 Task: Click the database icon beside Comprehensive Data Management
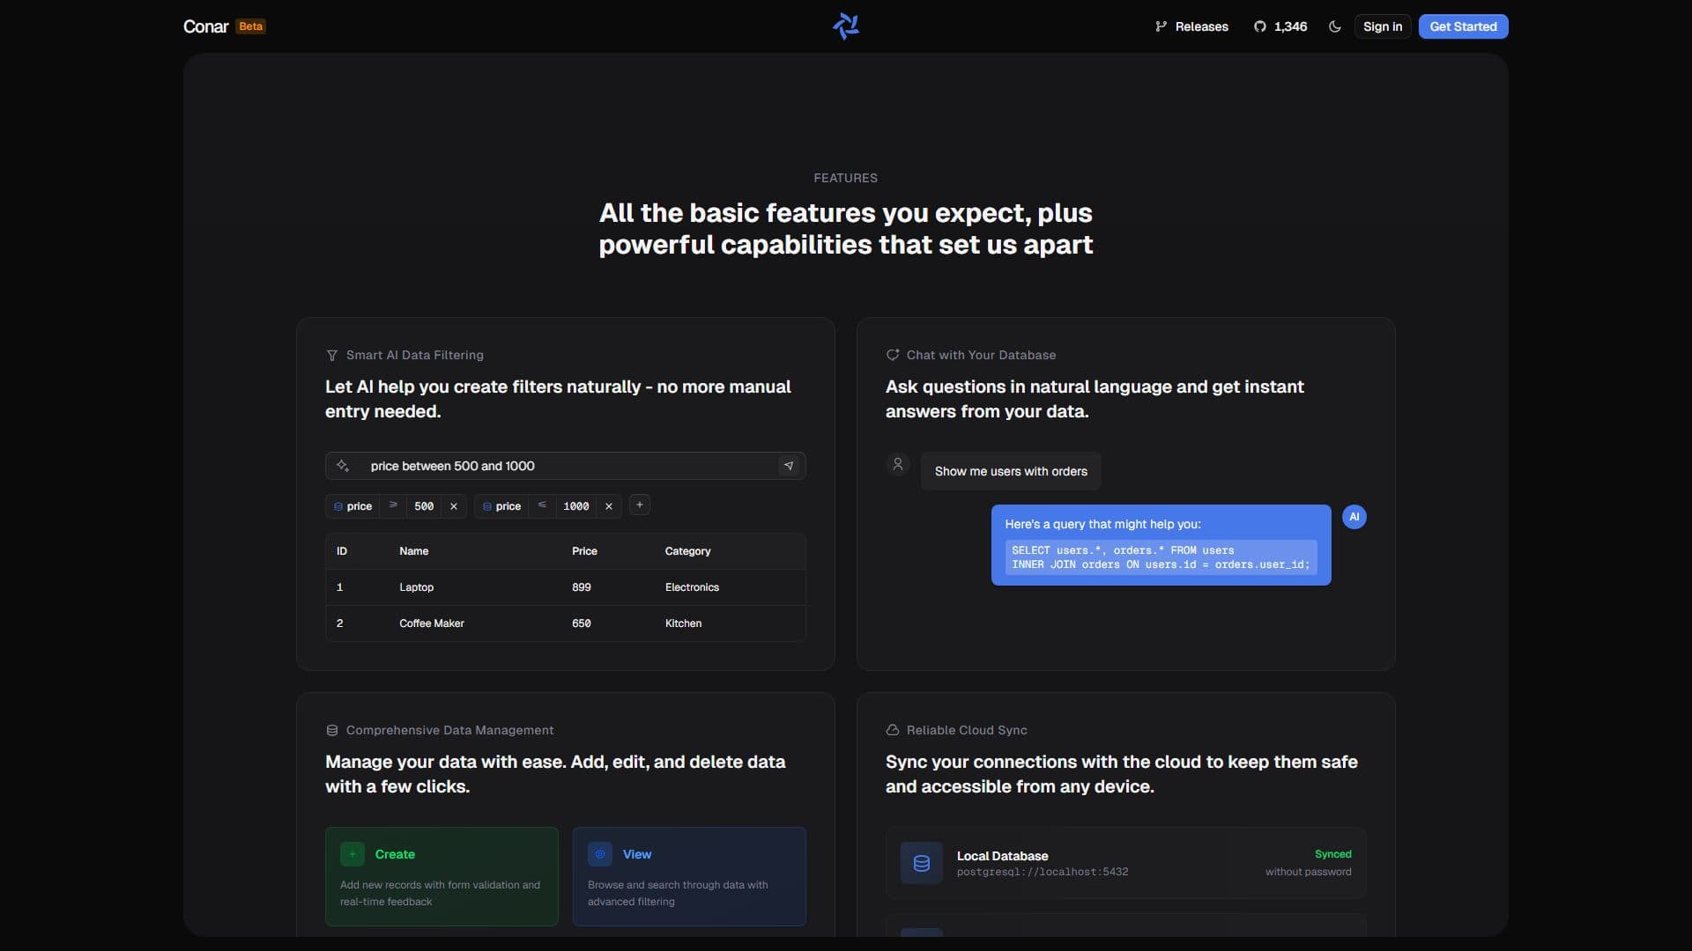pos(332,731)
